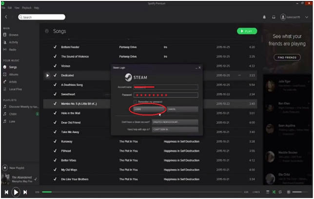Click the green PLAY button
Screen dimensions: 314x199
click(x=247, y=31)
